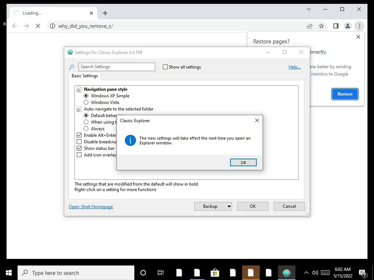Cancel the Classic Explorer settings
This screenshot has height=280, width=374.
(x=289, y=206)
